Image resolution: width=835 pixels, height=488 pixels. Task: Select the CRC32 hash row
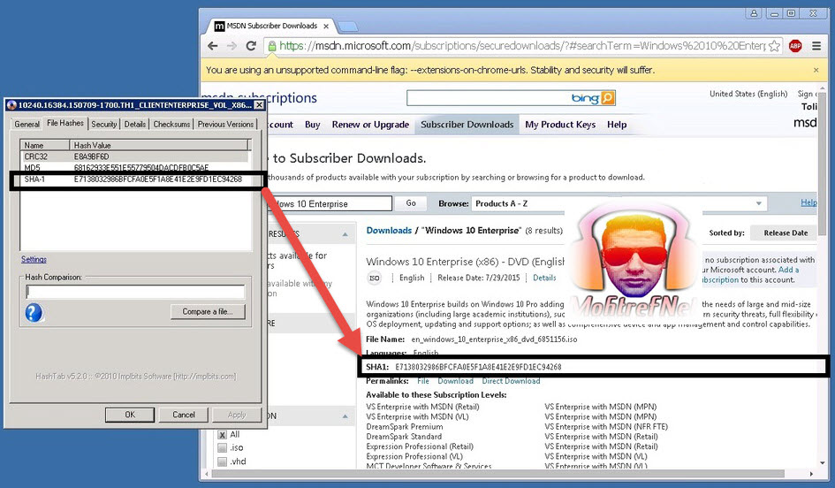(x=135, y=156)
